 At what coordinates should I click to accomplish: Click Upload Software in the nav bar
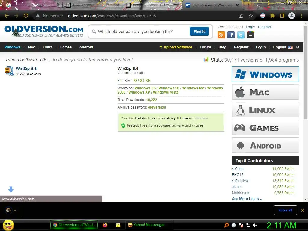pos(176,47)
